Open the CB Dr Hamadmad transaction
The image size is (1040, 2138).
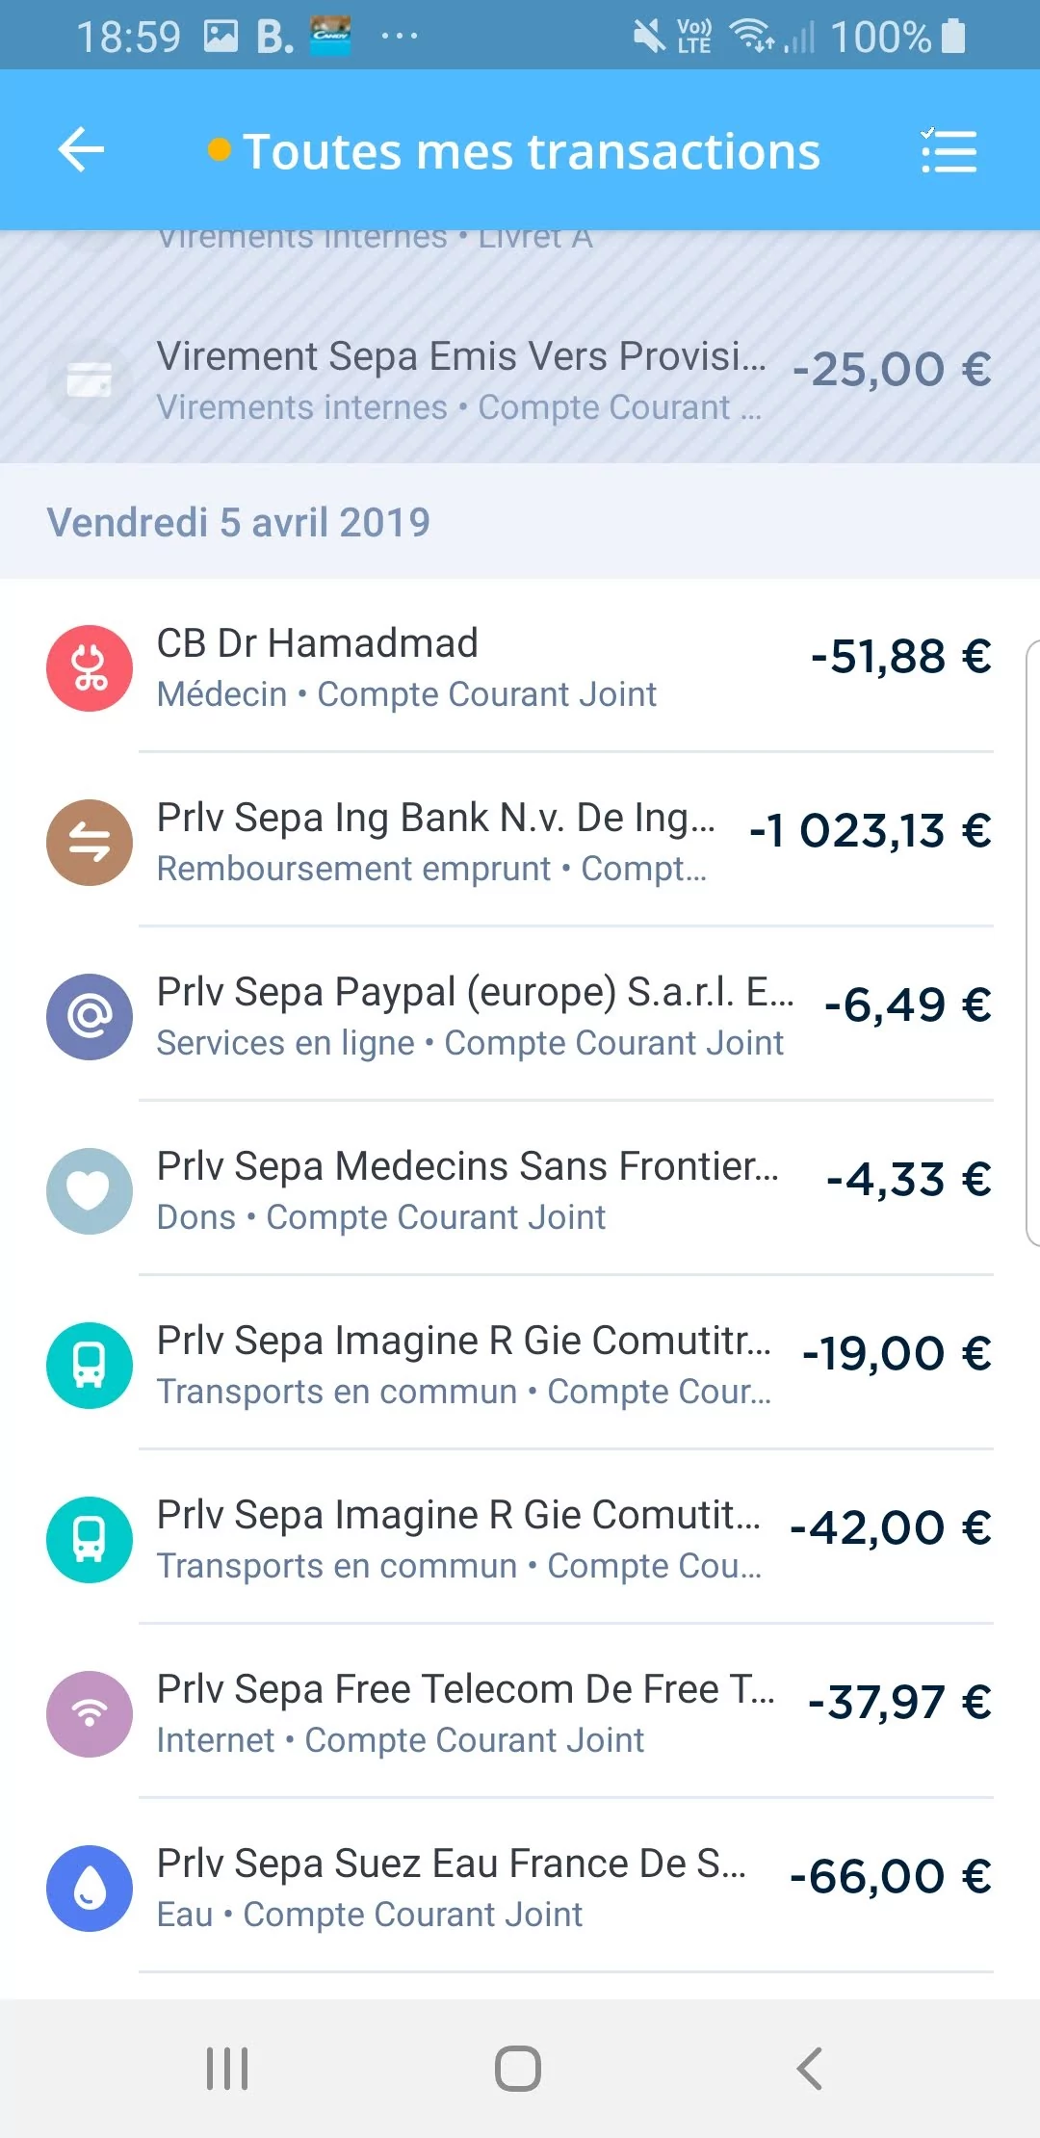(x=520, y=666)
